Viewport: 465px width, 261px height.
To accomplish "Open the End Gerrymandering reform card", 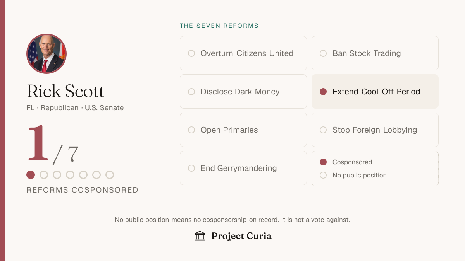I will pos(243,168).
